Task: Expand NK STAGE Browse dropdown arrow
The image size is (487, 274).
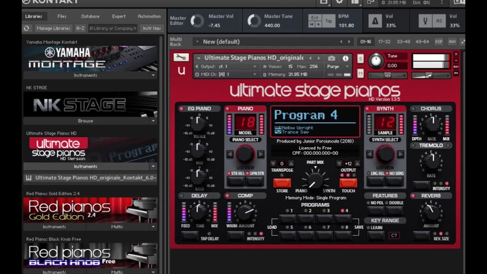Action: pyautogui.click(x=153, y=121)
